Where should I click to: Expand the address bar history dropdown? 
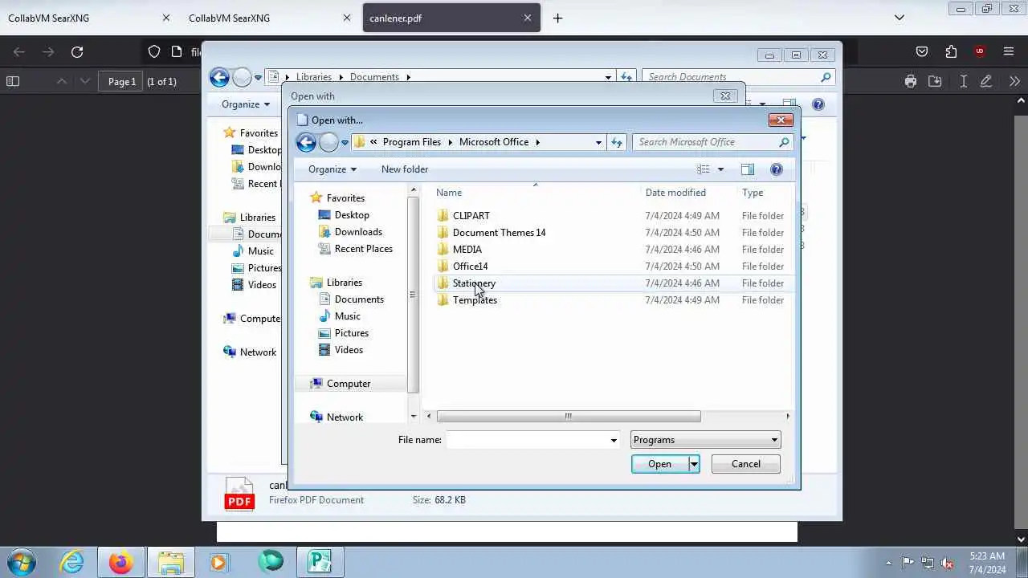(598, 142)
